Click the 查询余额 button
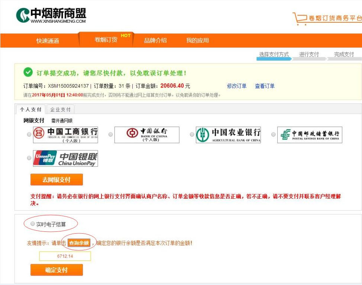Viewport: 362px width, 285px height. coord(79,243)
